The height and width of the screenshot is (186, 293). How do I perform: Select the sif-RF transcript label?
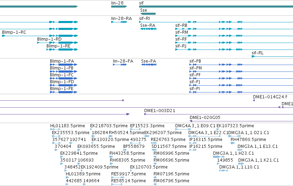click(x=181, y=39)
